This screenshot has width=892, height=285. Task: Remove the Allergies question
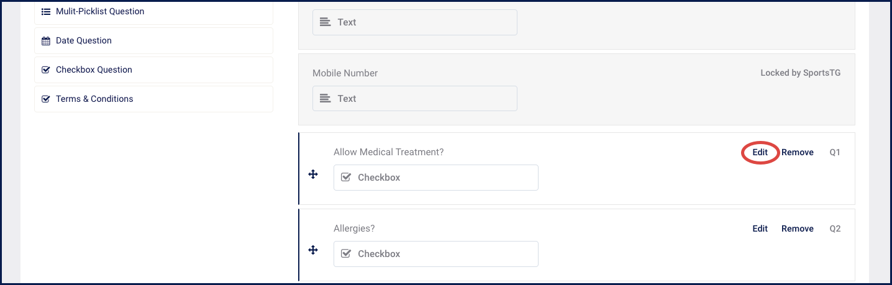(798, 228)
